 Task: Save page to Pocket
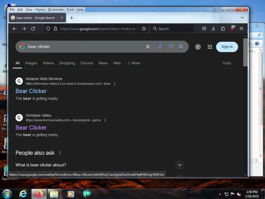coord(204,29)
